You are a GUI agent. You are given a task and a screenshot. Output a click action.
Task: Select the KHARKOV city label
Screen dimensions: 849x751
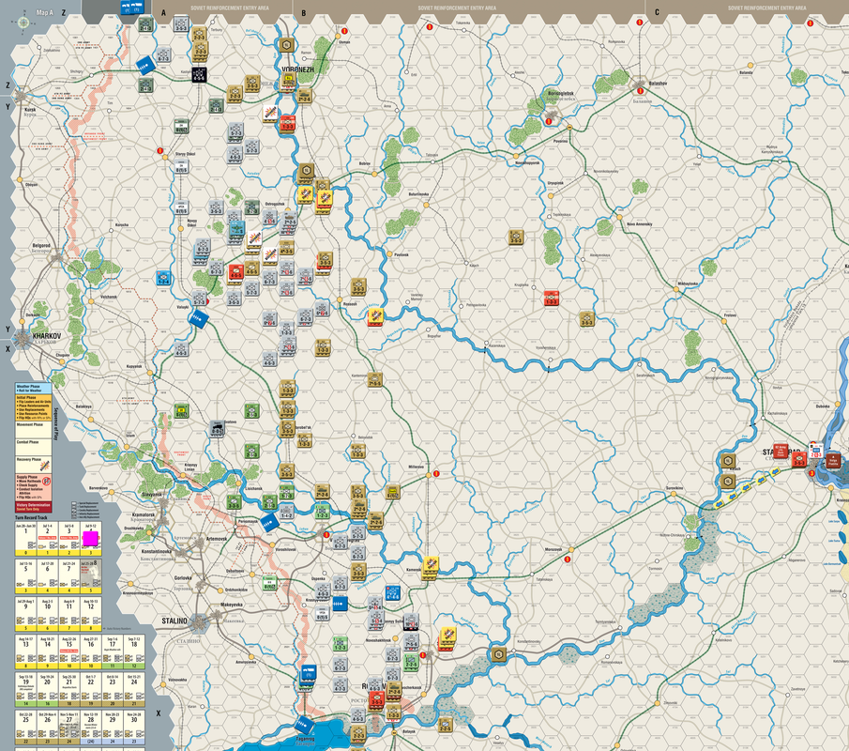pos(47,336)
